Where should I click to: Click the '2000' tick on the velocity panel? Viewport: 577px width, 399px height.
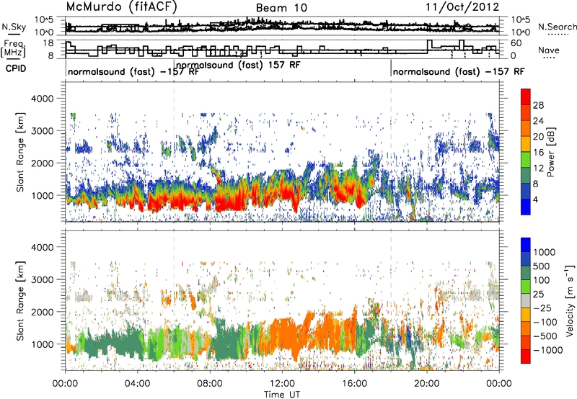pos(43,312)
